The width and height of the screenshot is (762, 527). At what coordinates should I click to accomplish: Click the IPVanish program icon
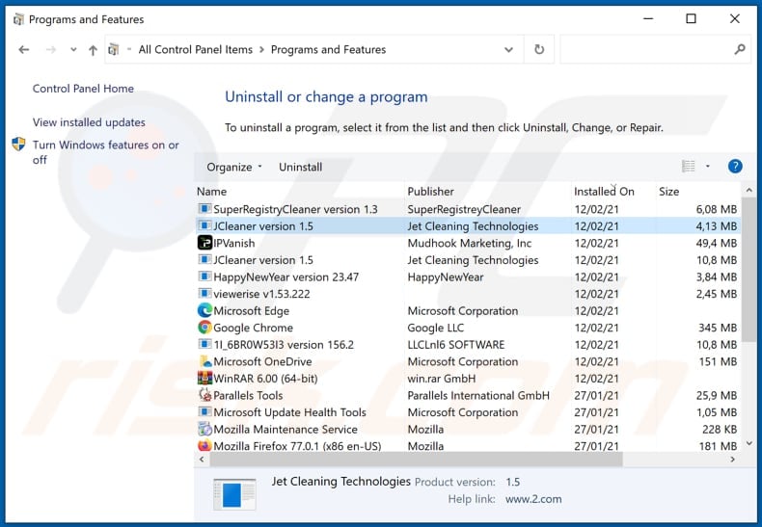204,243
